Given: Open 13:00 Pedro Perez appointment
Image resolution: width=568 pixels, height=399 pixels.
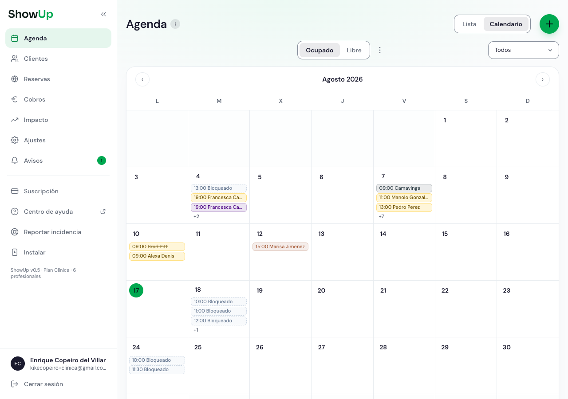Looking at the screenshot, I should (x=404, y=207).
